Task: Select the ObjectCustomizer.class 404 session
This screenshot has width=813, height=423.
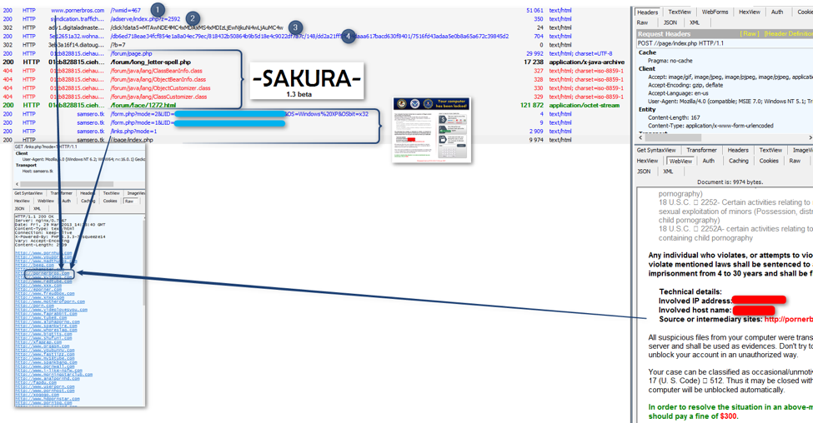Action: [314, 88]
